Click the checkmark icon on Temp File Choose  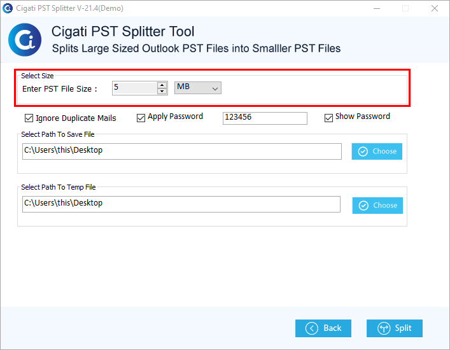point(363,206)
